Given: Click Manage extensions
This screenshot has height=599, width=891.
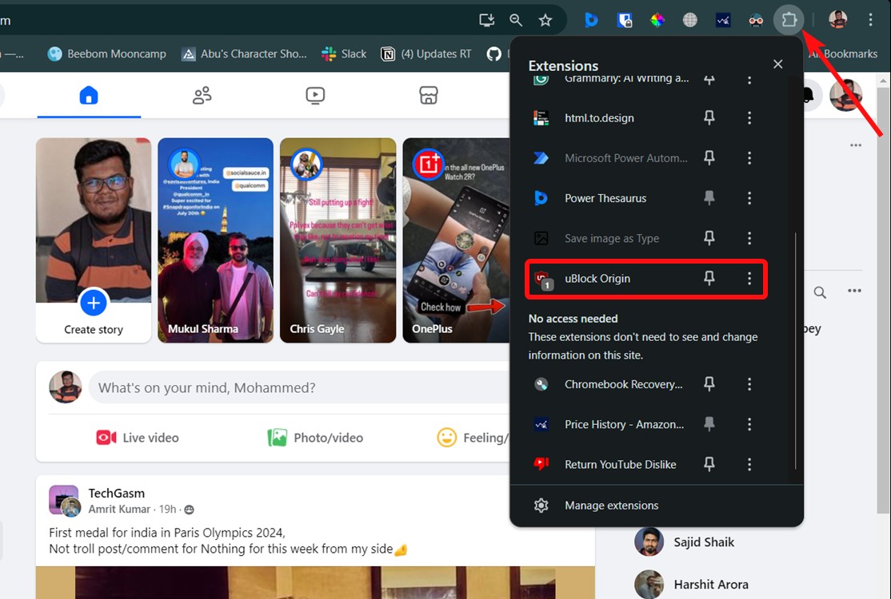Looking at the screenshot, I should coord(611,506).
